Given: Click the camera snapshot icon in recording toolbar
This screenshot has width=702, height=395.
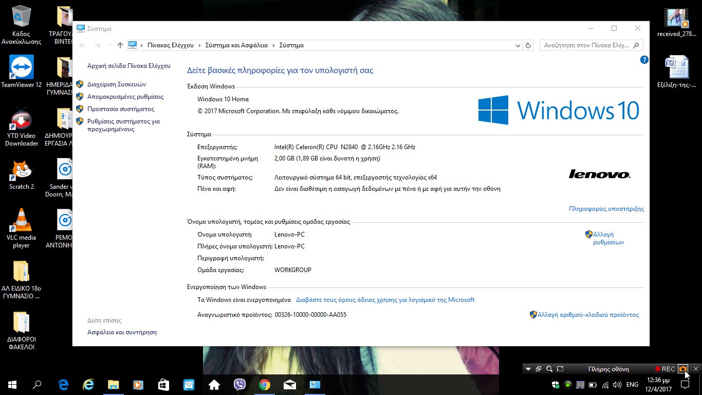Looking at the screenshot, I should pyautogui.click(x=682, y=369).
